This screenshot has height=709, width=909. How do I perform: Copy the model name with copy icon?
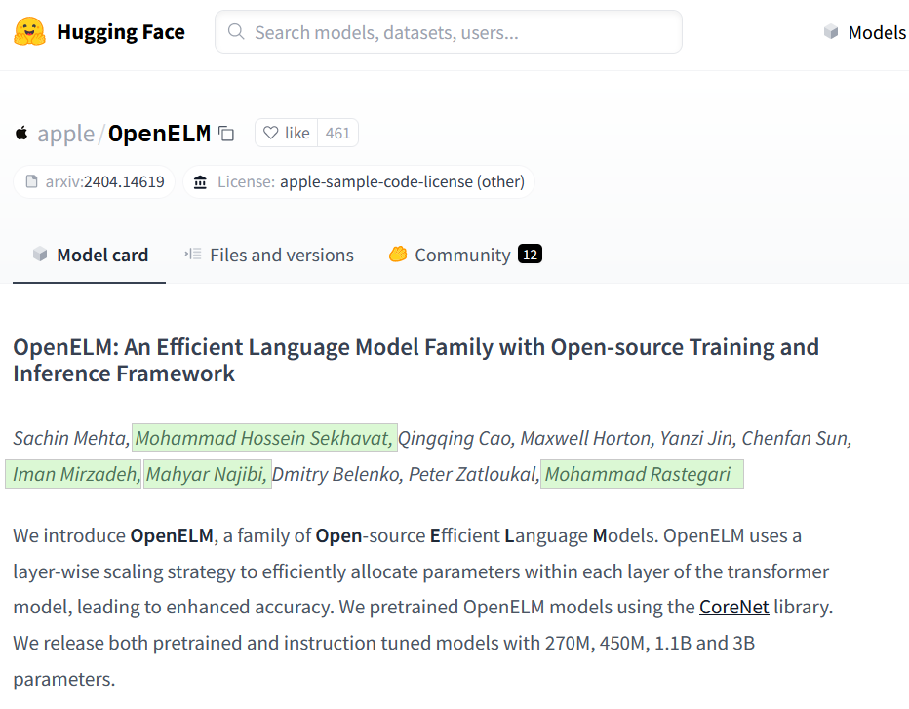pyautogui.click(x=226, y=134)
